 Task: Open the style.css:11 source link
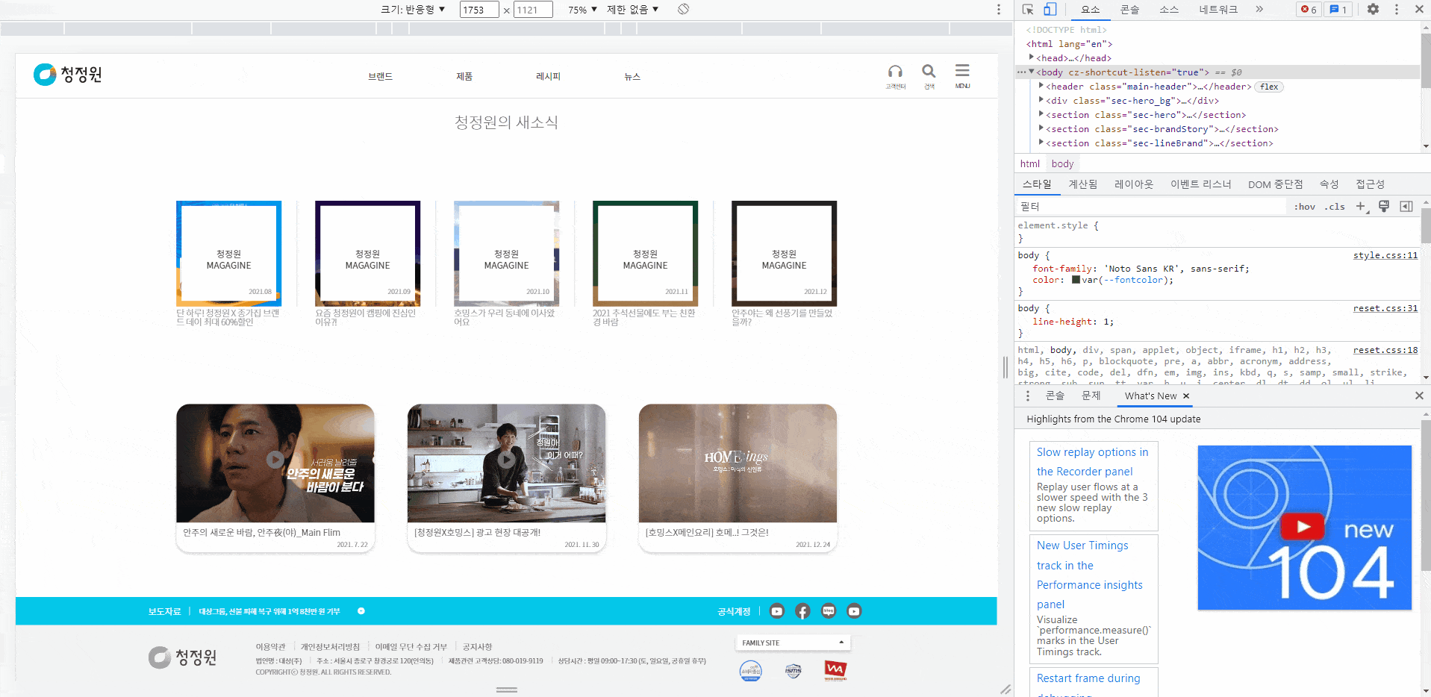click(x=1385, y=255)
